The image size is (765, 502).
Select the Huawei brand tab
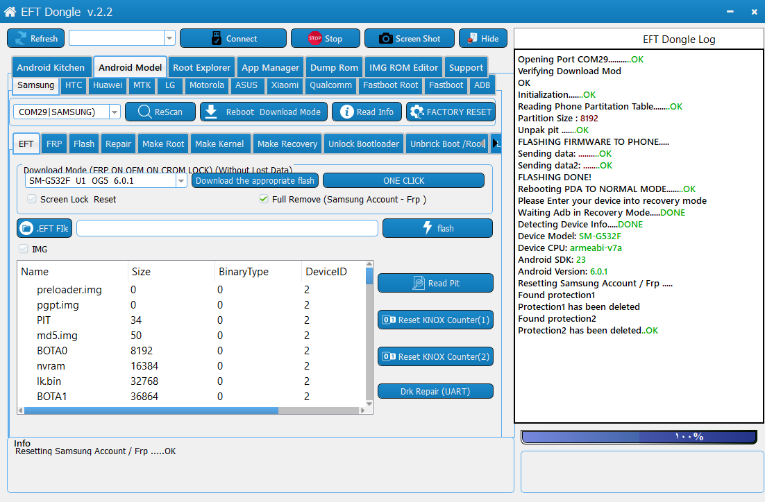point(108,85)
